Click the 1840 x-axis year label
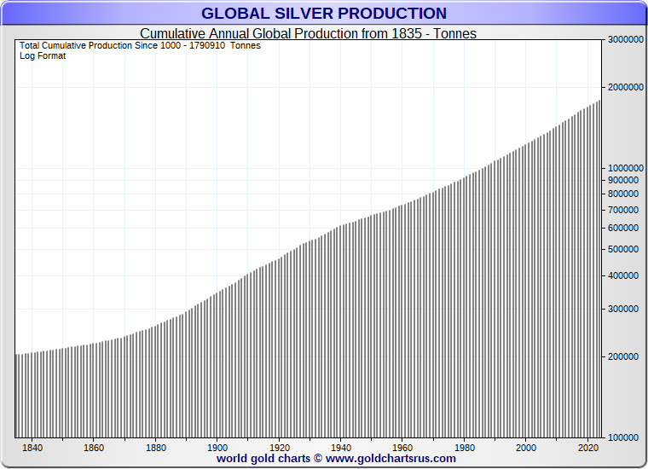Image resolution: width=648 pixels, height=469 pixels. coord(32,448)
